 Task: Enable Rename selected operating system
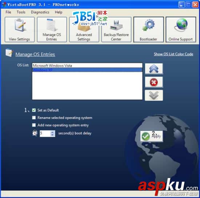point(34,117)
